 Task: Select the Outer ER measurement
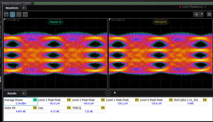21,109
